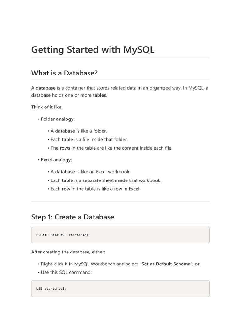
Task: Click the bold word "tables" in intro paragraph
Action: click(x=100, y=95)
